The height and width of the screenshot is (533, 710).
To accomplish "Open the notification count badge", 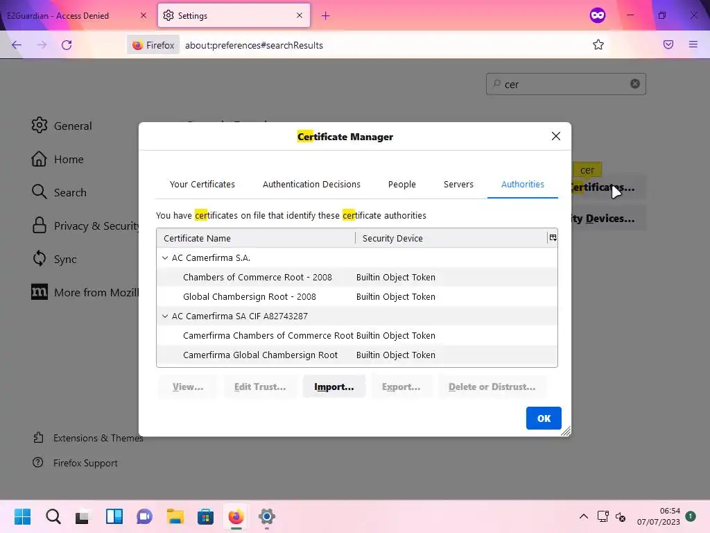I will coord(691,516).
